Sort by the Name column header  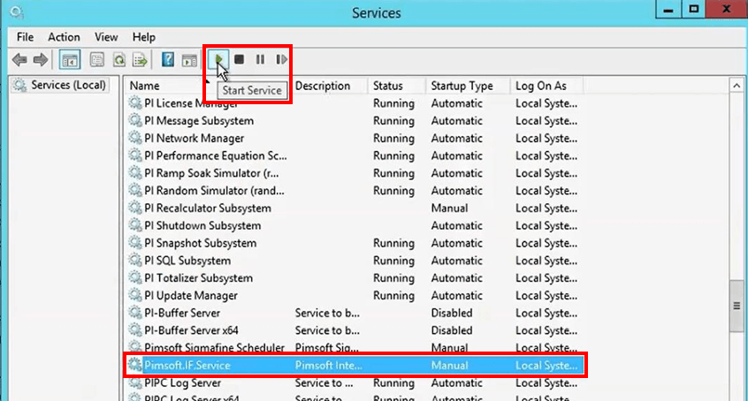pyautogui.click(x=144, y=86)
